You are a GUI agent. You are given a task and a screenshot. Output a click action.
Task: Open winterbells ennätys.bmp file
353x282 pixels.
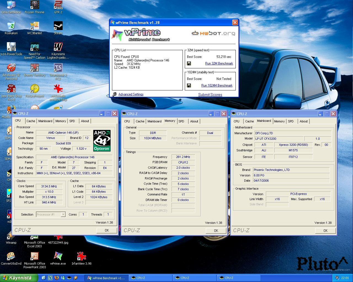pyautogui.click(x=58, y=93)
